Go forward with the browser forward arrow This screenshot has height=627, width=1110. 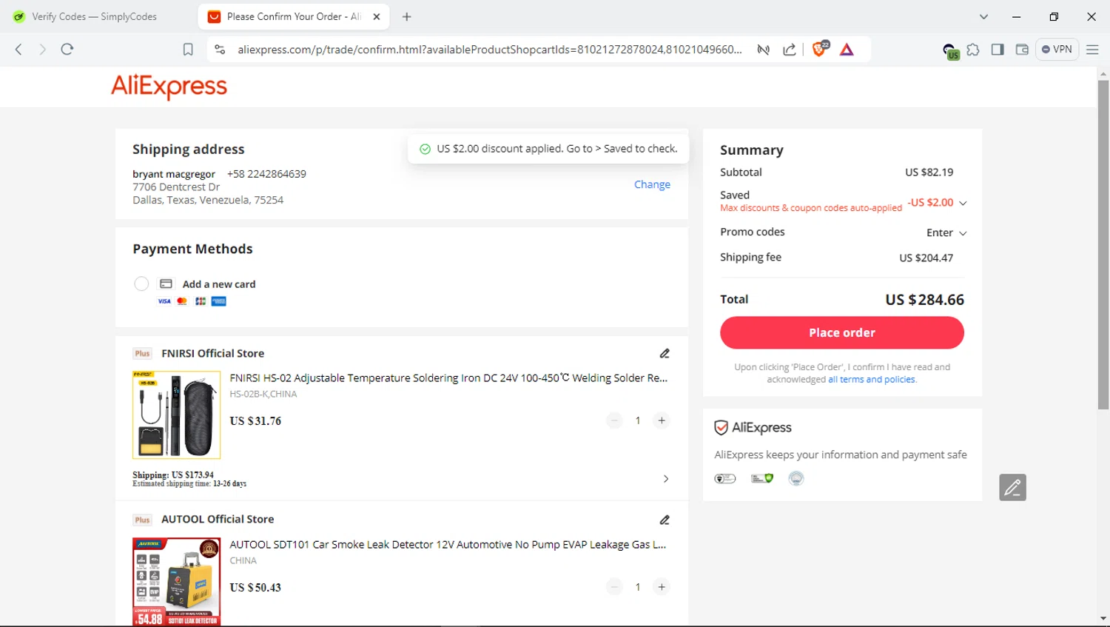(42, 50)
